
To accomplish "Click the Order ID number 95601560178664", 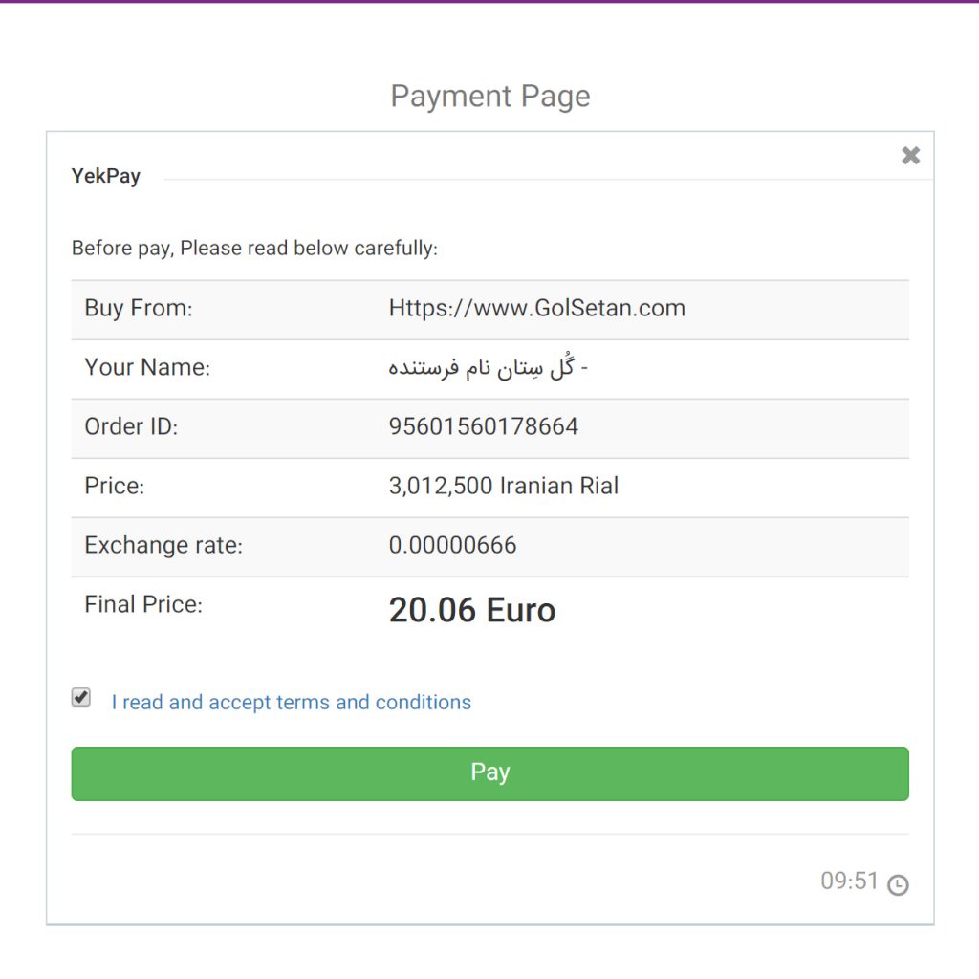I will pos(483,426).
